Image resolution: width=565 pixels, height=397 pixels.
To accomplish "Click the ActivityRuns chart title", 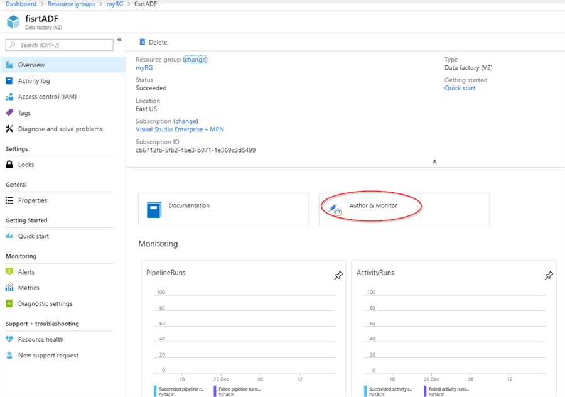I will click(375, 273).
